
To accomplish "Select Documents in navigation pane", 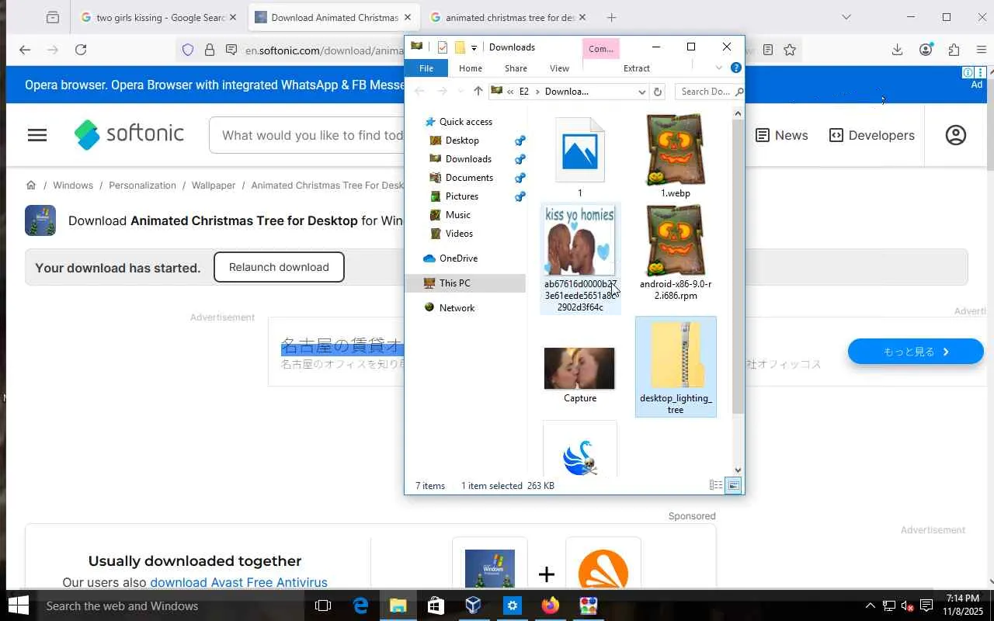I will pyautogui.click(x=469, y=178).
